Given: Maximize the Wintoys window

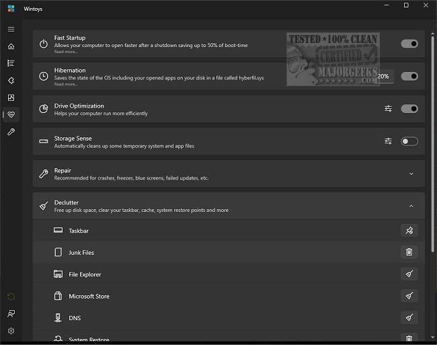Looking at the screenshot, I should pos(406,5).
